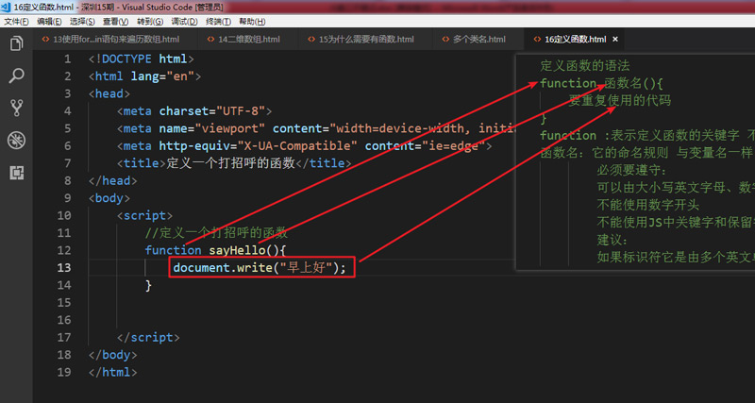
Task: Open the Debug view icon
Action: click(x=16, y=141)
